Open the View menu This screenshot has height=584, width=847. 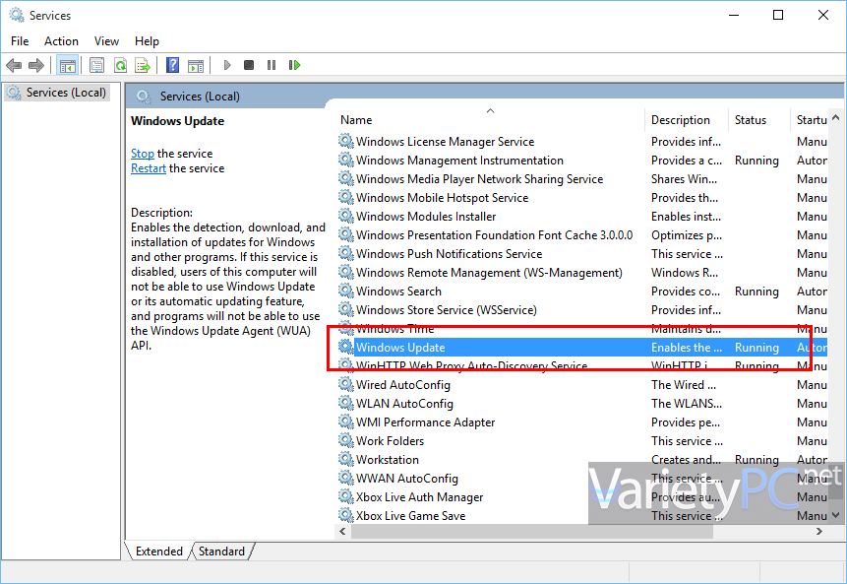[x=106, y=40]
